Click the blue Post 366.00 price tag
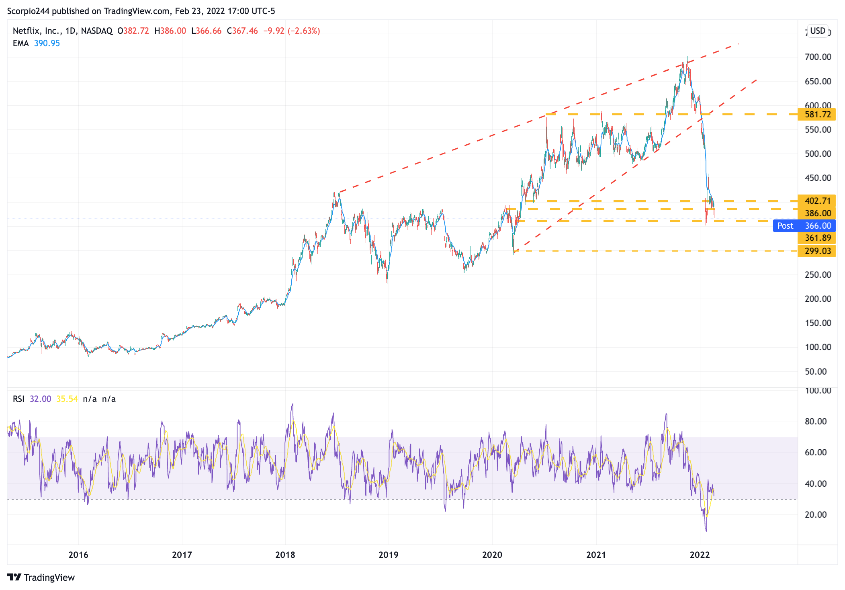This screenshot has height=590, width=845. (x=804, y=226)
